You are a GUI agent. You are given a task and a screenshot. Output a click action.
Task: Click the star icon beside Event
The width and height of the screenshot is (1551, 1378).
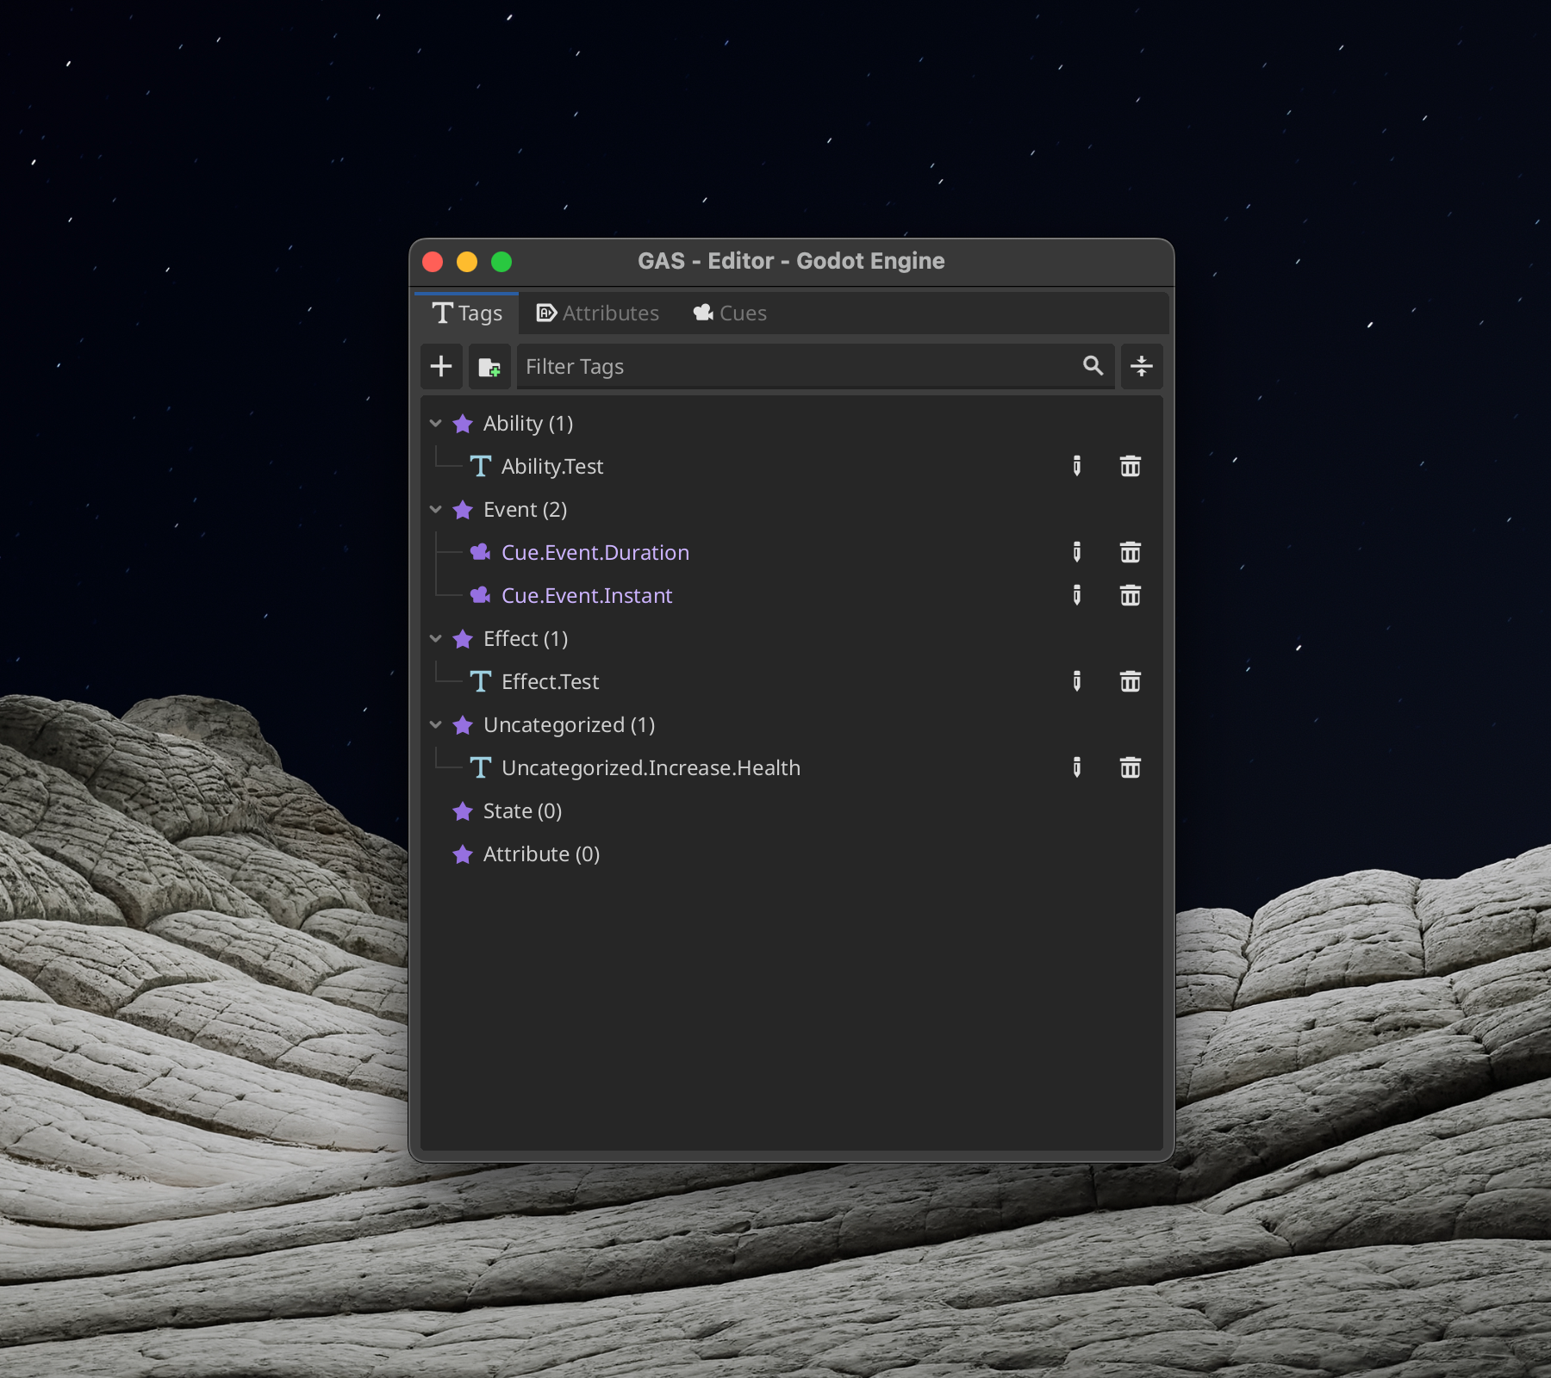(x=463, y=509)
